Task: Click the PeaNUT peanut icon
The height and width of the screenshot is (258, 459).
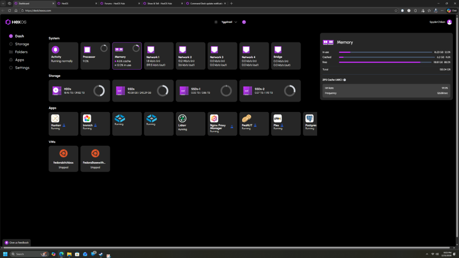Action: 246,118
